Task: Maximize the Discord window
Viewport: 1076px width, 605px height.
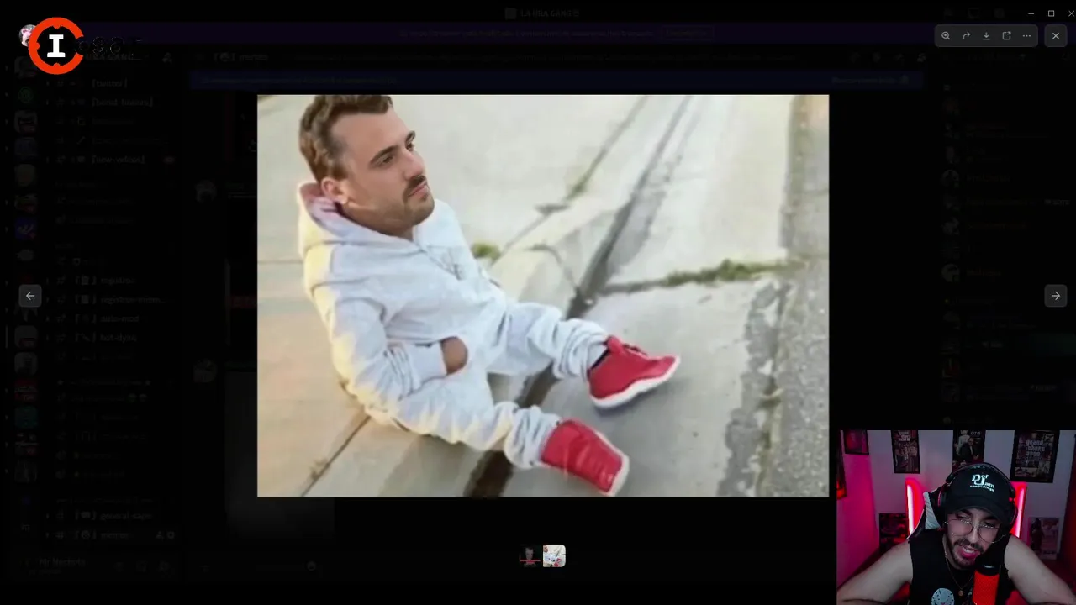Action: (x=1051, y=13)
